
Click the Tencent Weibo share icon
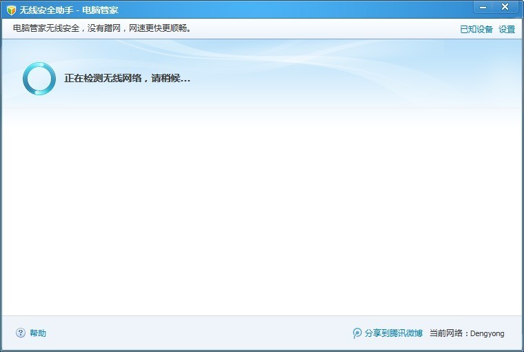click(x=357, y=333)
